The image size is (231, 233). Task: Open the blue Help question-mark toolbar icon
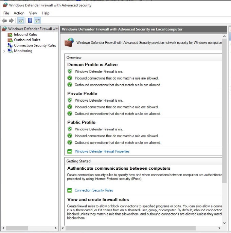[x=30, y=21]
